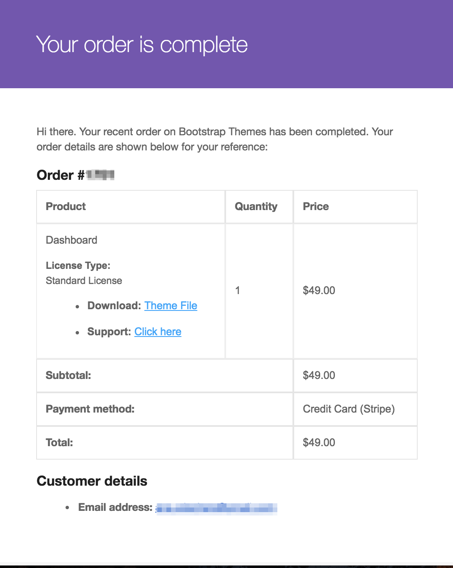Click the Customer details heading
Image resolution: width=453 pixels, height=568 pixels.
[x=92, y=481]
